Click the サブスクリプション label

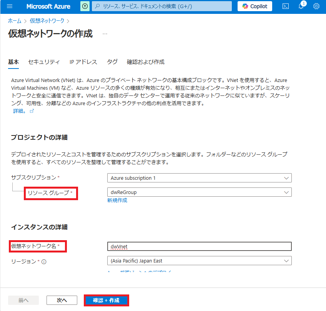click(34, 177)
